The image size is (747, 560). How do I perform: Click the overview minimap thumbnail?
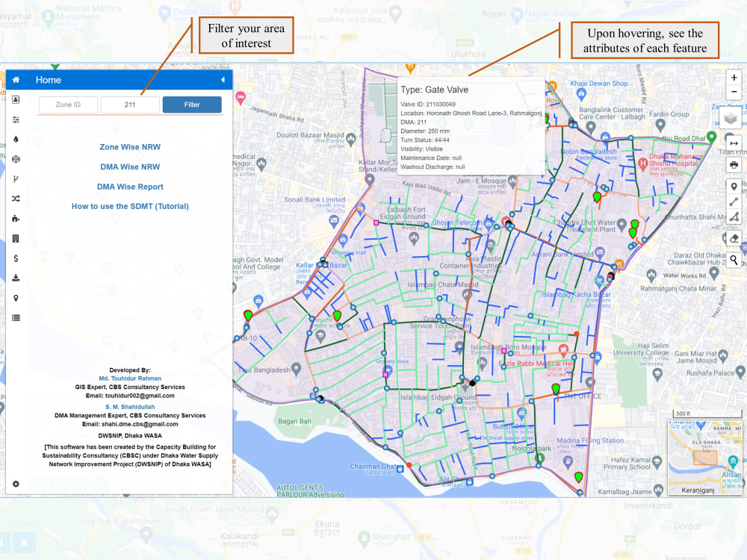[705, 458]
